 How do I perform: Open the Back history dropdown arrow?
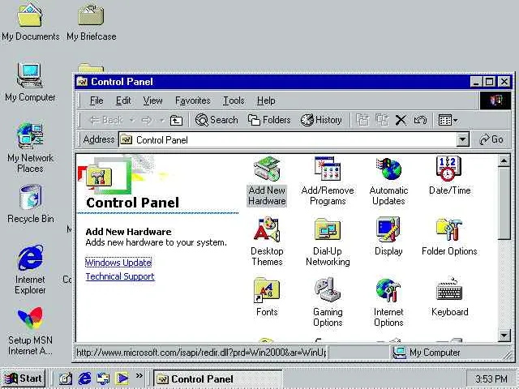(131, 120)
